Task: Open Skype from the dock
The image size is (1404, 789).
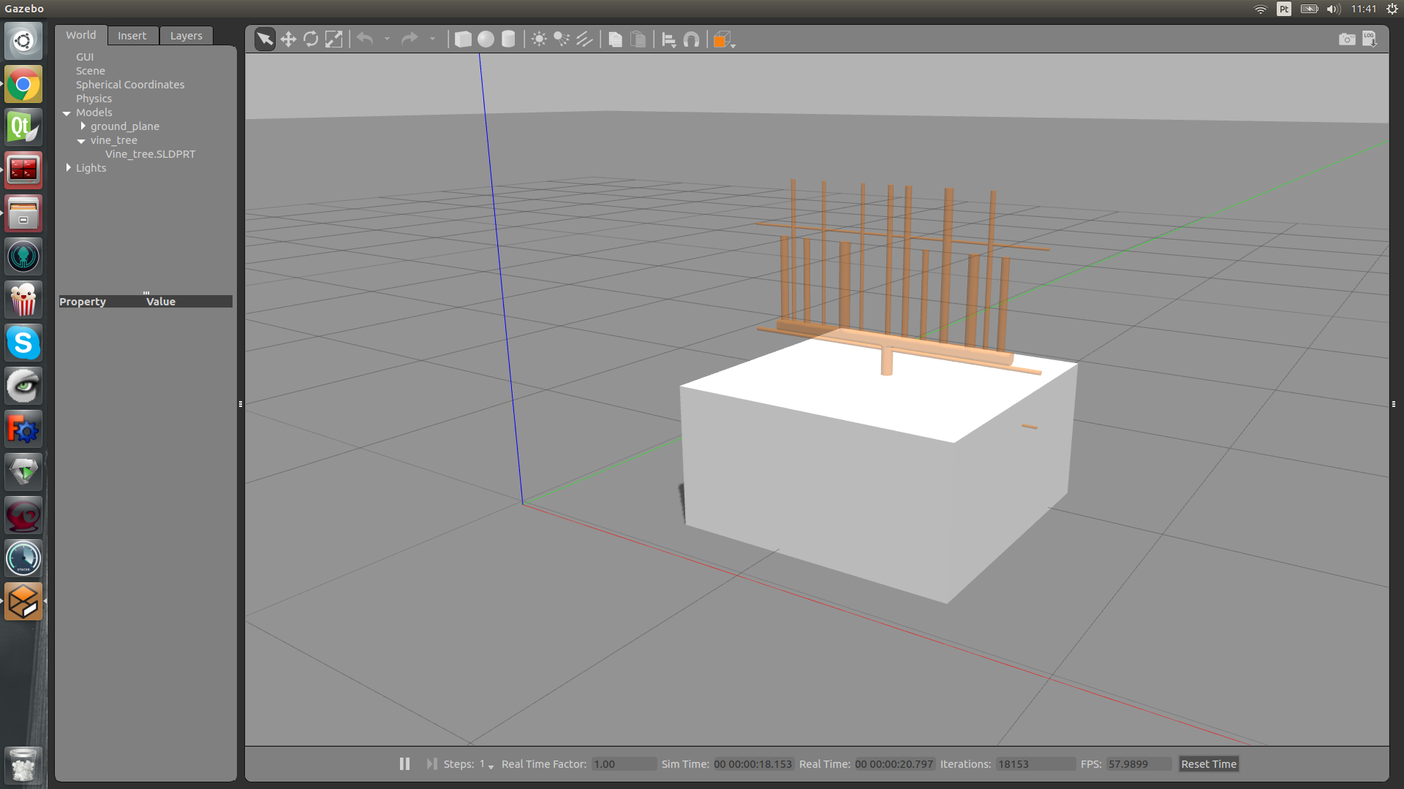Action: pos(23,343)
